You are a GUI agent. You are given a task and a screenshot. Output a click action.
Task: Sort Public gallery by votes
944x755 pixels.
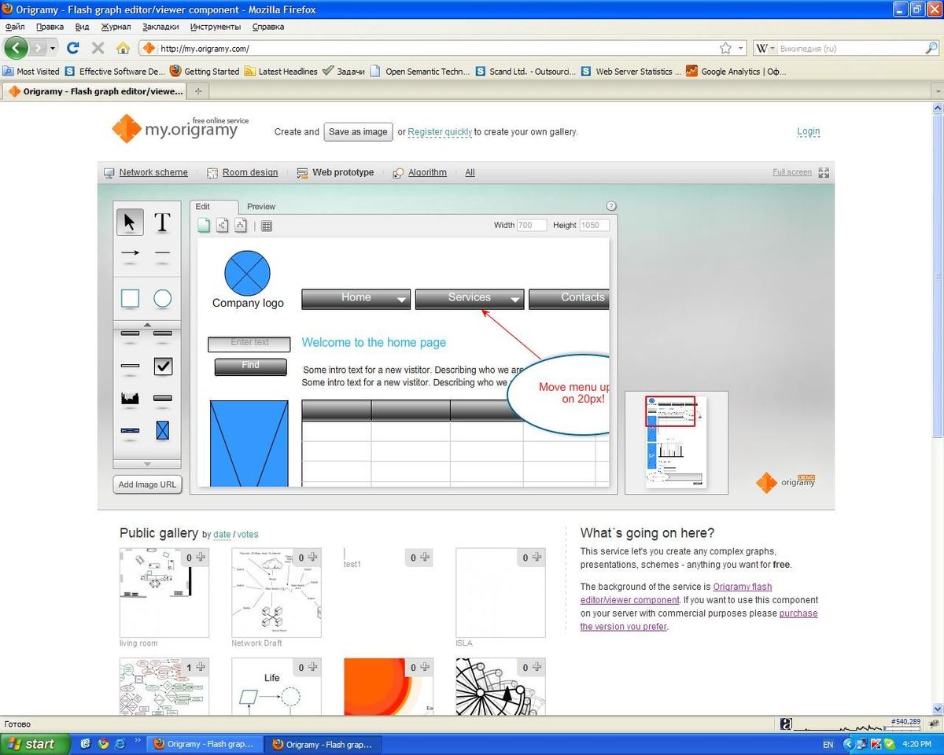coord(247,534)
